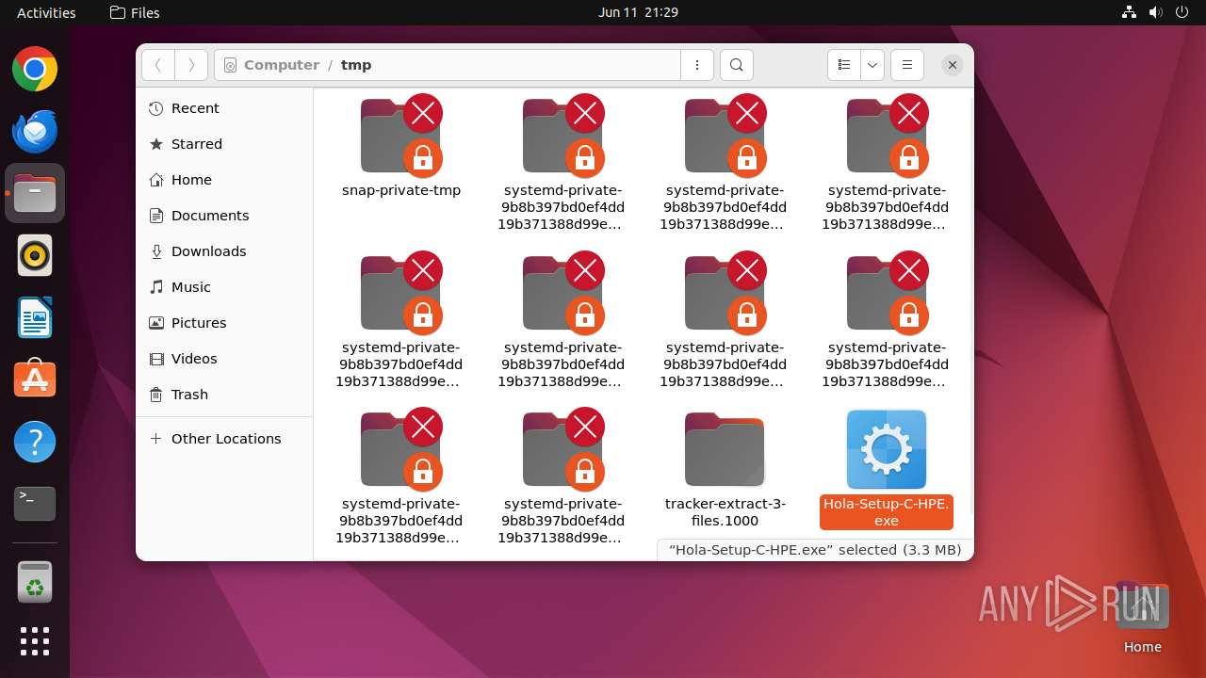1206x678 pixels.
Task: Open Google Chrome from the dock
Action: [x=35, y=70]
